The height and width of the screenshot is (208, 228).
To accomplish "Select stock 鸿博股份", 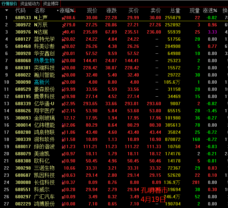I will 44,204.
